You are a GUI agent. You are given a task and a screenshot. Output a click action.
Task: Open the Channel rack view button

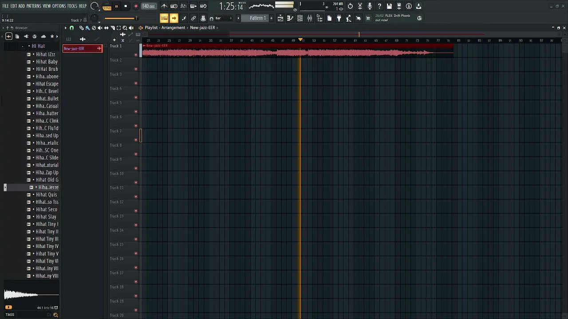click(x=300, y=18)
